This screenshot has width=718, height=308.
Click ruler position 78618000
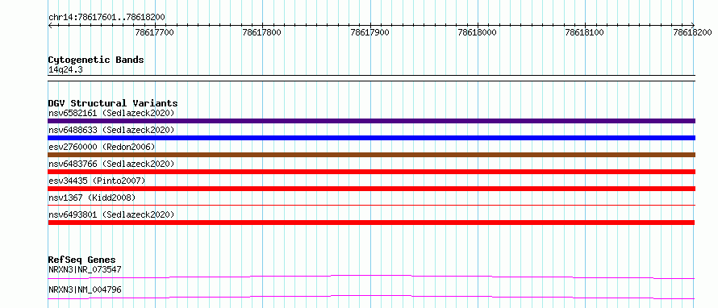coord(478,32)
